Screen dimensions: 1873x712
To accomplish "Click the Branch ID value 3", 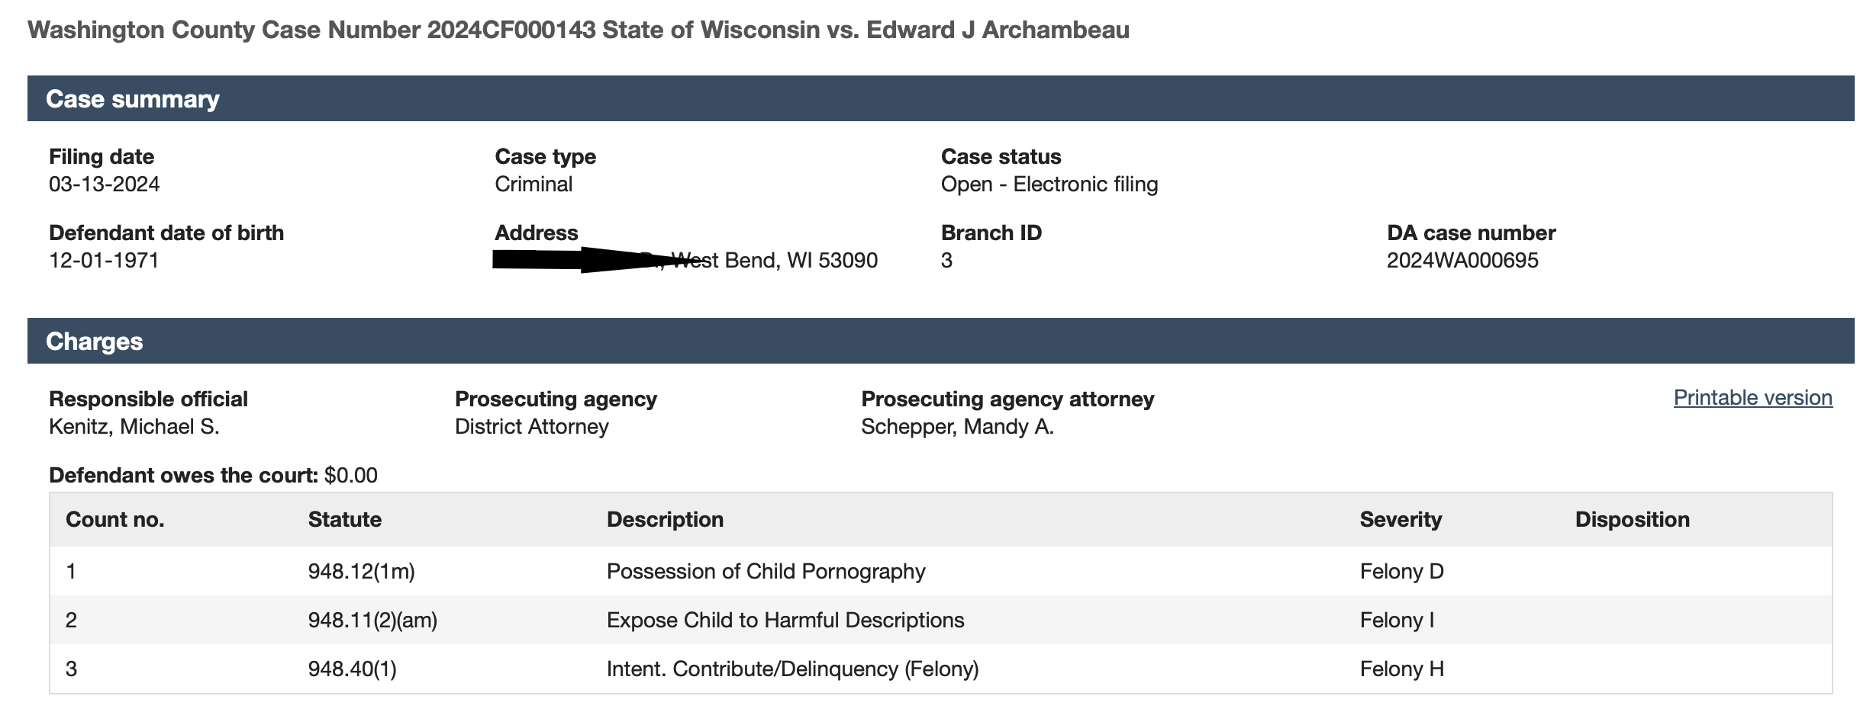I will click(946, 261).
